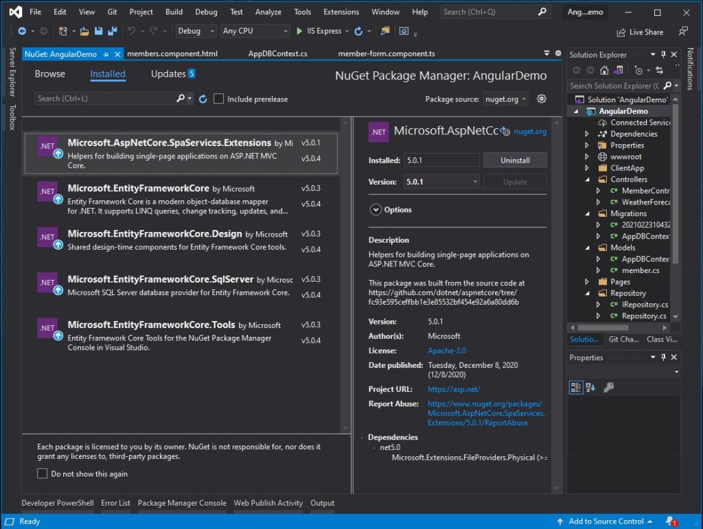Expand the Dependencies node in Solution Explorer
Screen dimensions: 703x529
pos(587,134)
